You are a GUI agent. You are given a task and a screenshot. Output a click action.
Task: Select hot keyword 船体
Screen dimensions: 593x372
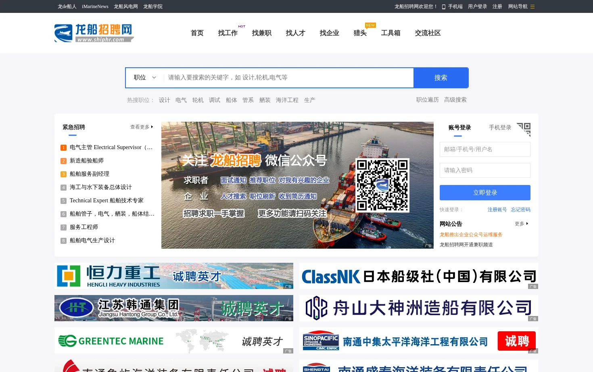tap(232, 100)
